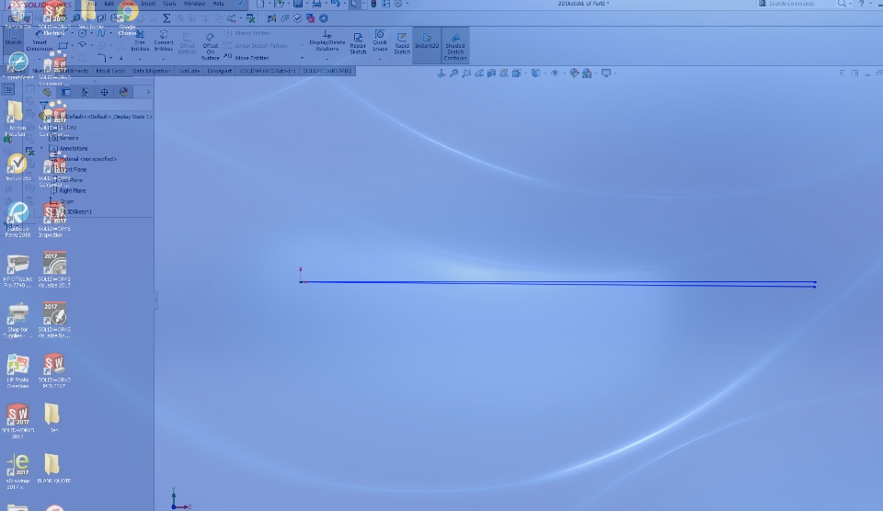
Task: Expand the manager tabs chevron arrow
Action: 148,92
